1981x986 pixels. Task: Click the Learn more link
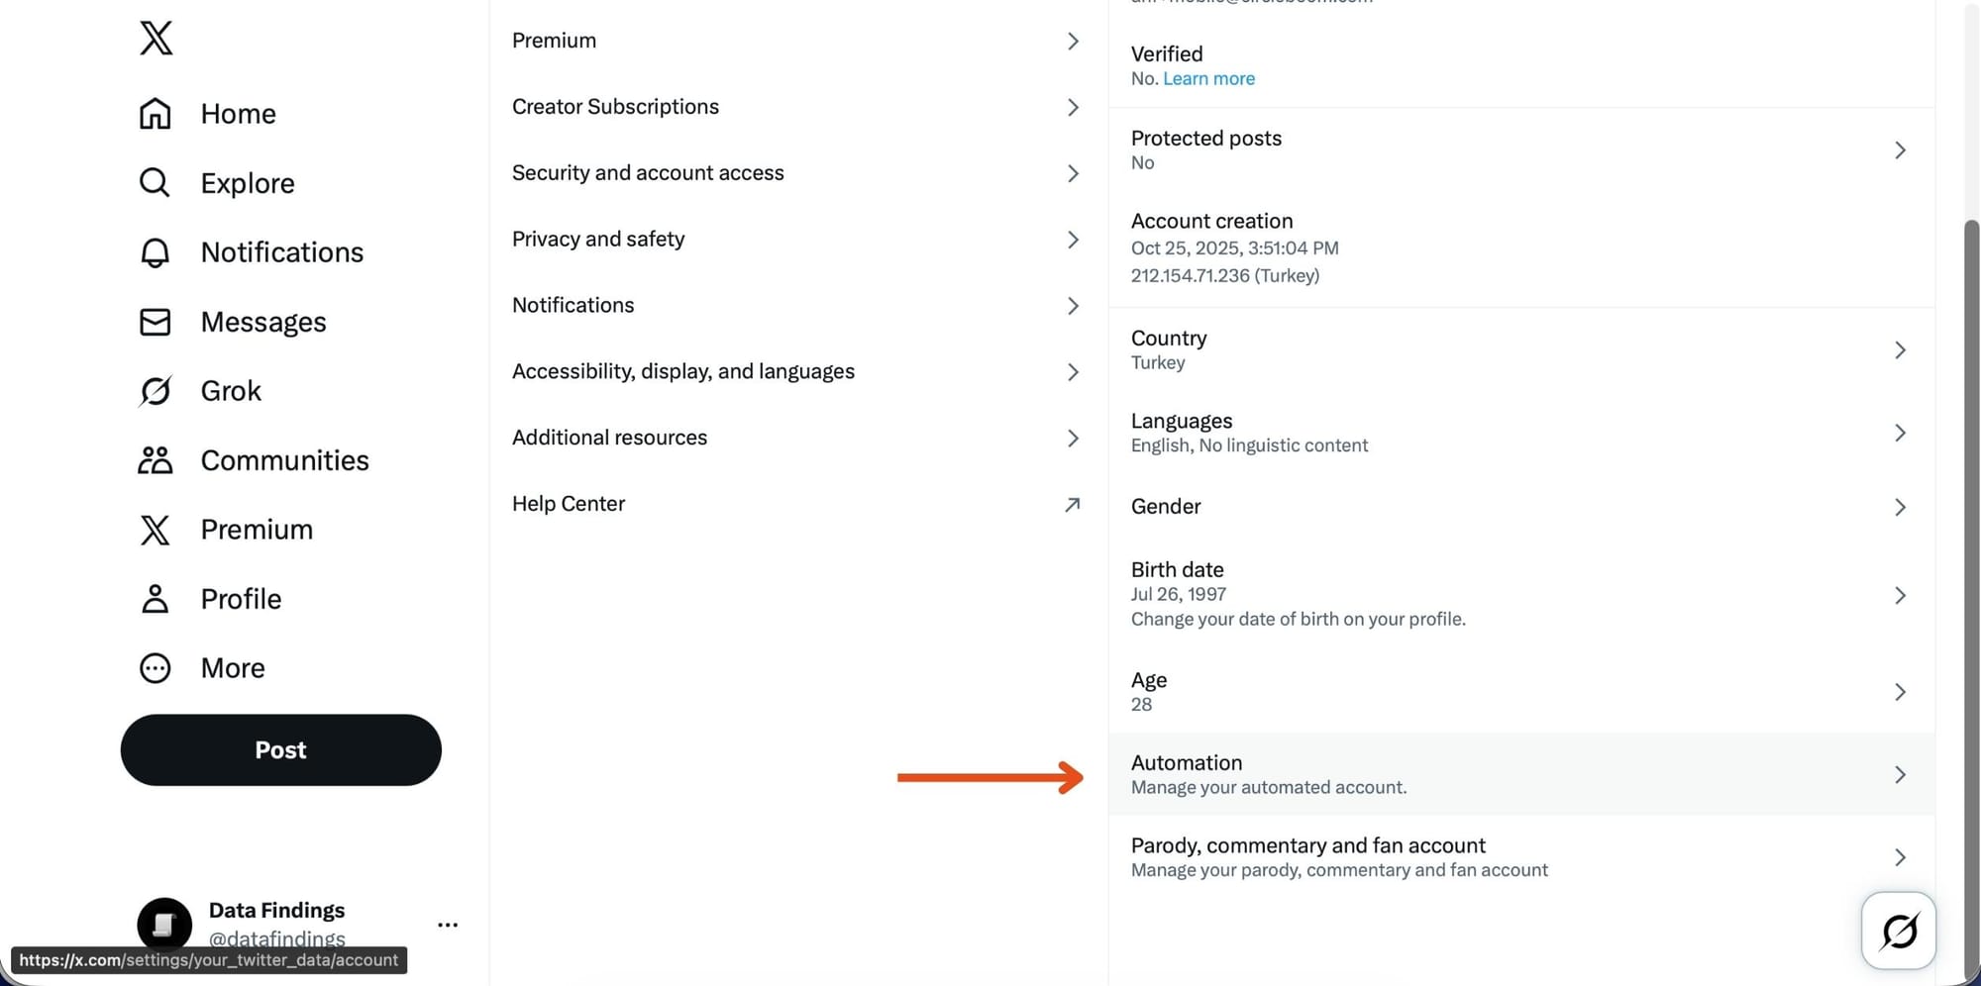(1208, 79)
